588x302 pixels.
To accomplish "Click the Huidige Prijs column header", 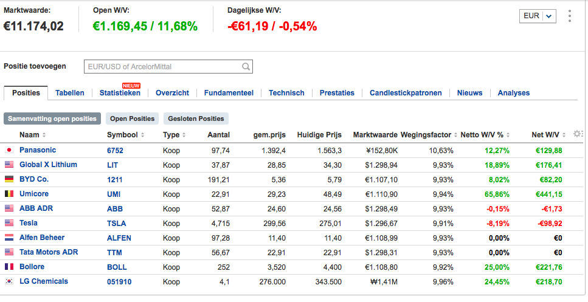I will point(319,135).
